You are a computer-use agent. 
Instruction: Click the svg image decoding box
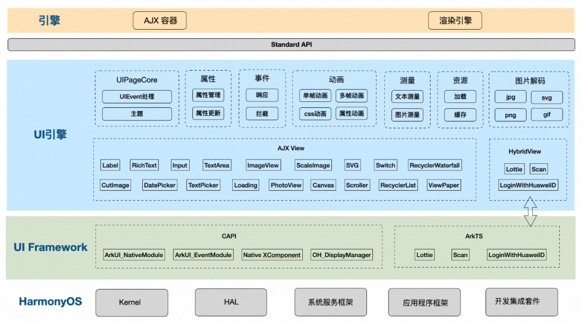[546, 98]
